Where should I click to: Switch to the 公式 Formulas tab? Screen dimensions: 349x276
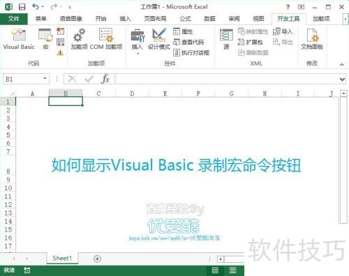click(185, 19)
